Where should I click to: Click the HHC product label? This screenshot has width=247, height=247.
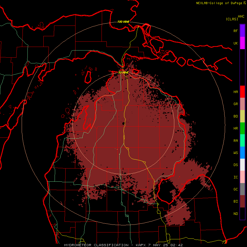pyautogui.click(x=241, y=16)
